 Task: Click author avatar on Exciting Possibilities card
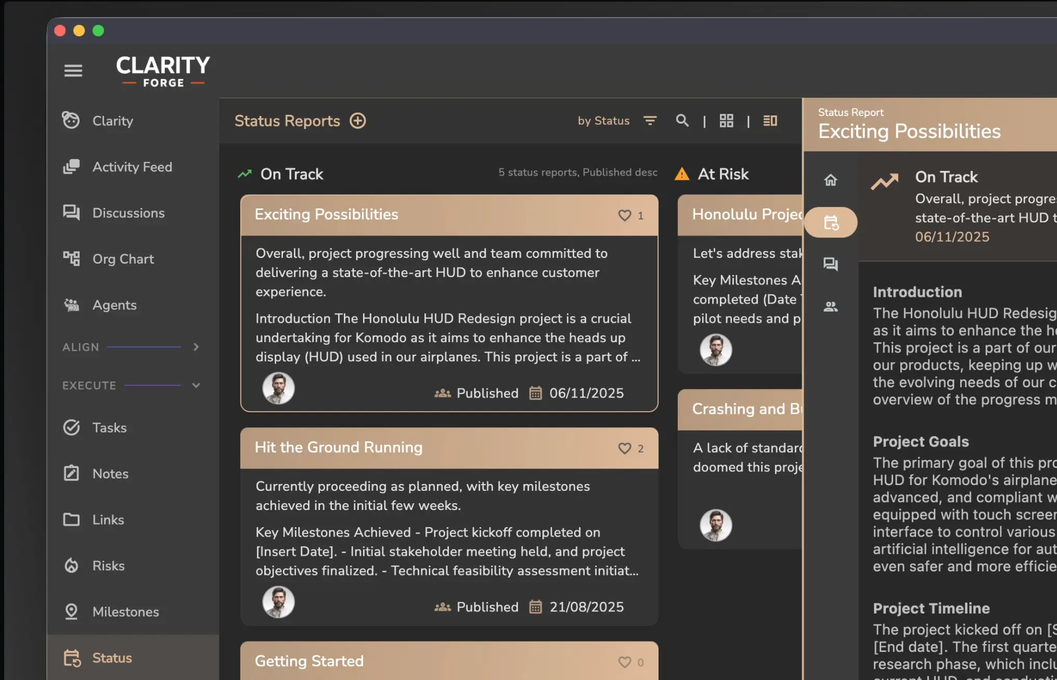(x=278, y=388)
